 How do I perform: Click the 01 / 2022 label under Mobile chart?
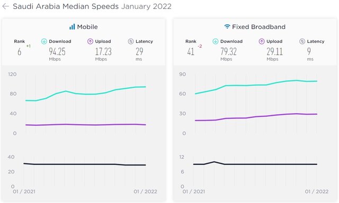(145, 191)
